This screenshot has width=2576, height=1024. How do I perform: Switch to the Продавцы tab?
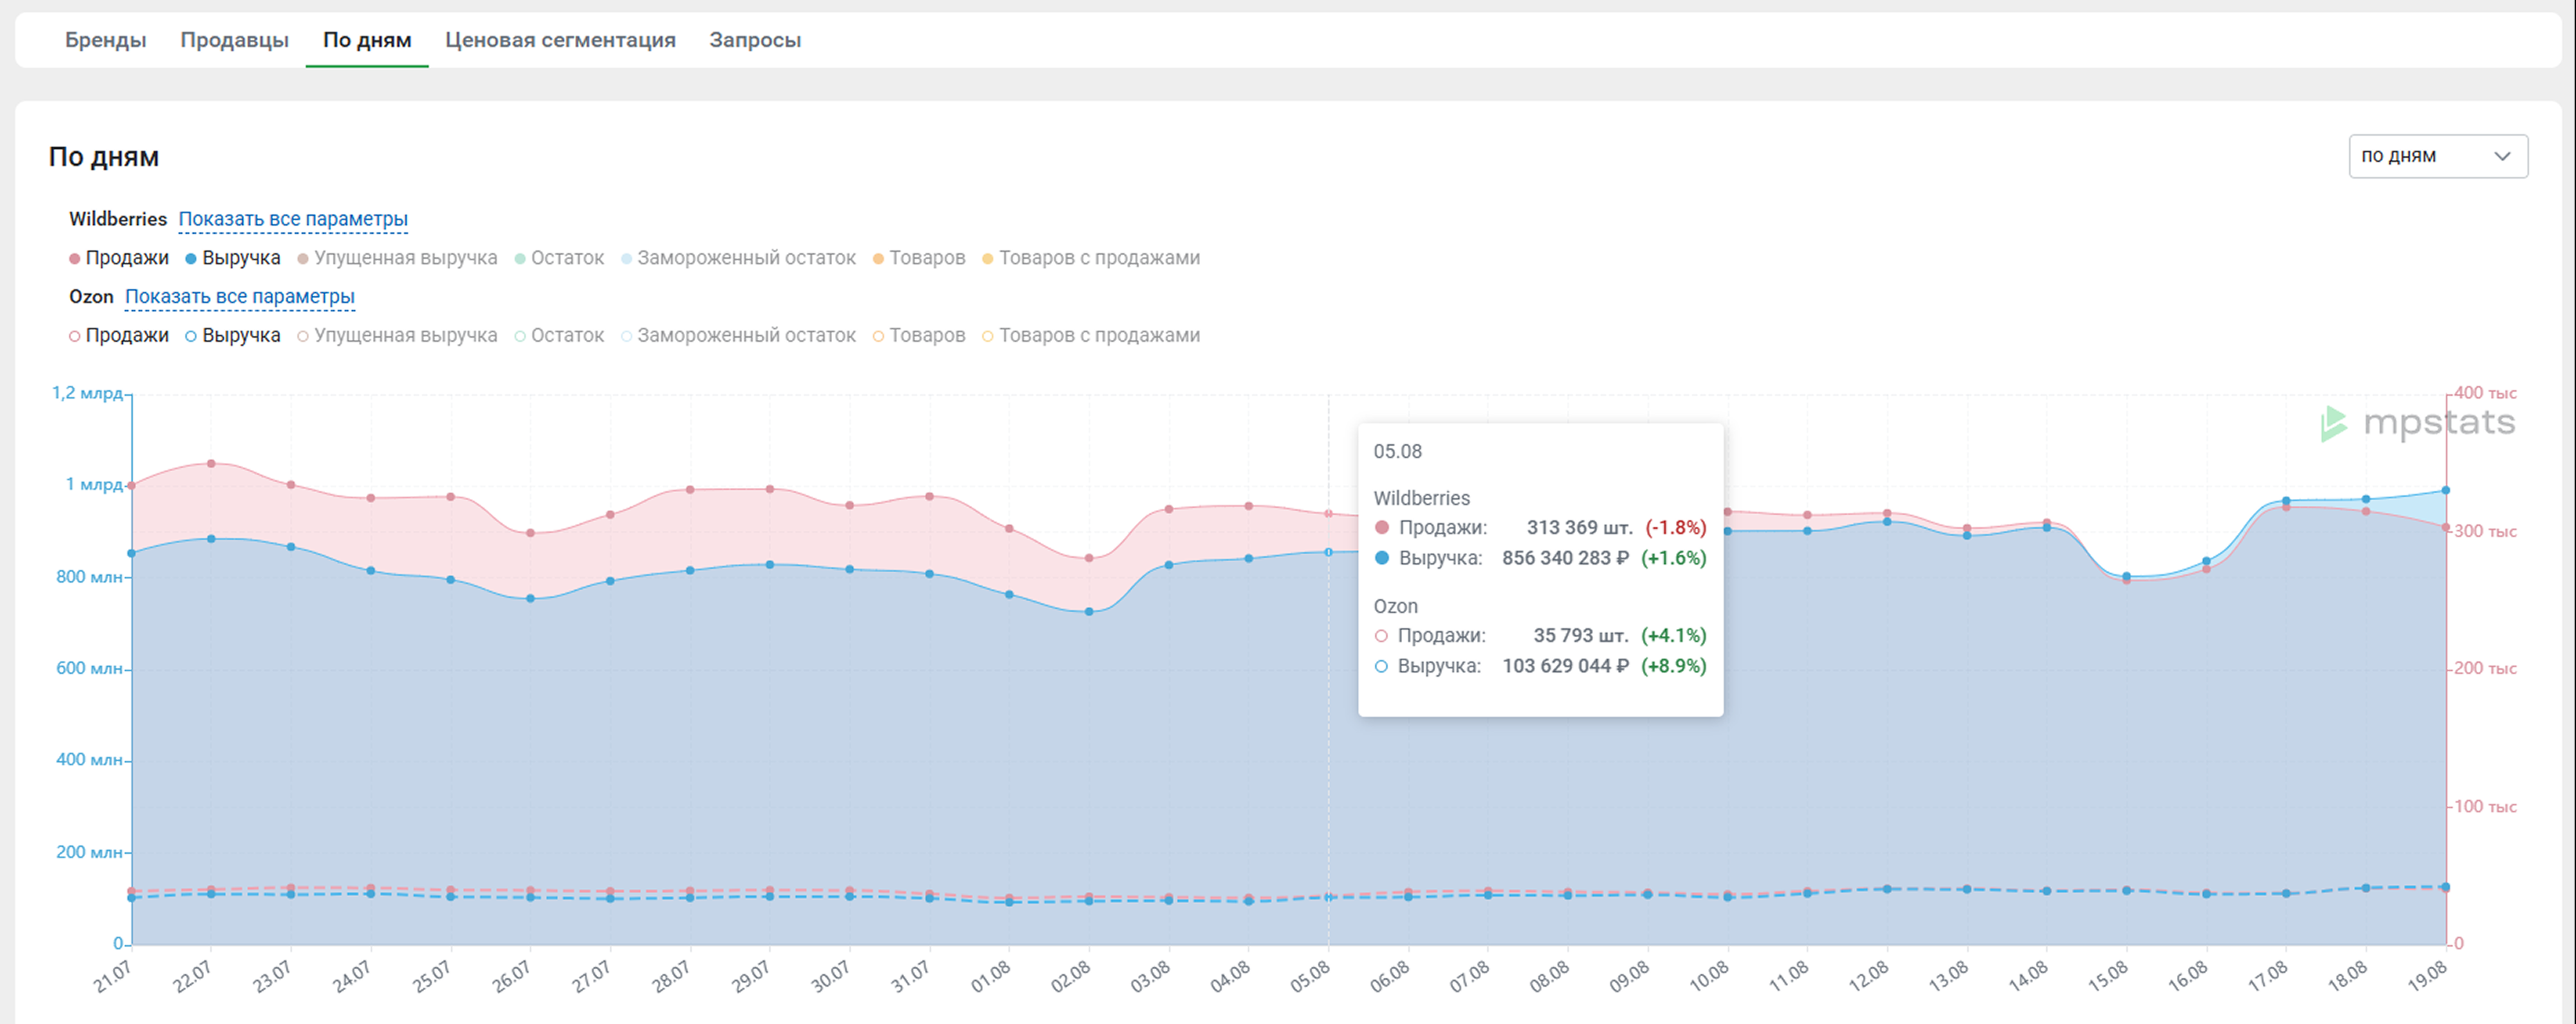(234, 40)
